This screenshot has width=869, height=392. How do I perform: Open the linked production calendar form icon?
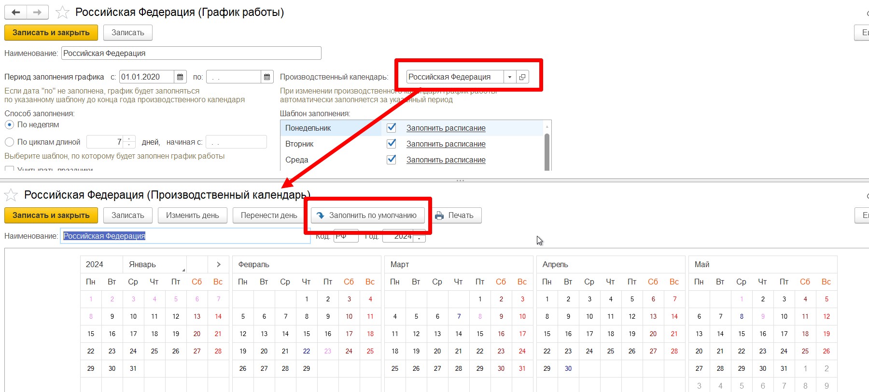(x=522, y=77)
